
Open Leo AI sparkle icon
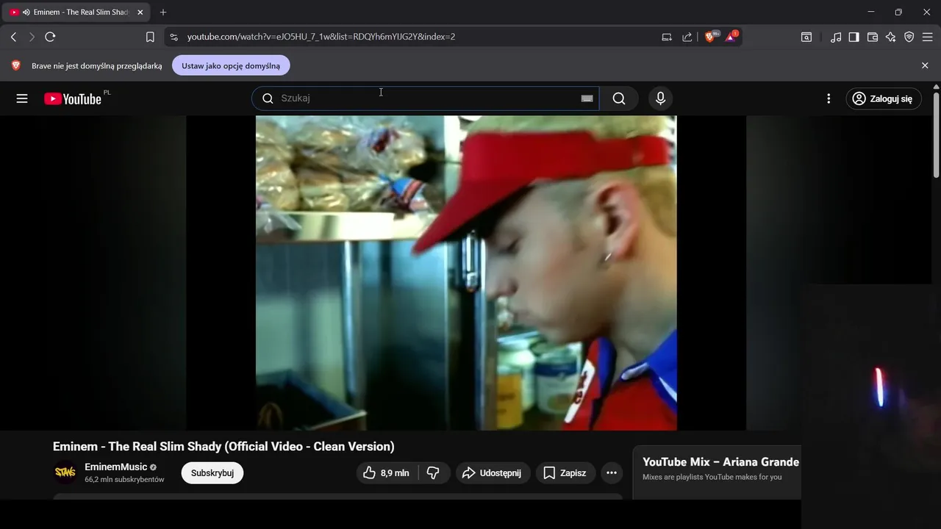click(890, 37)
